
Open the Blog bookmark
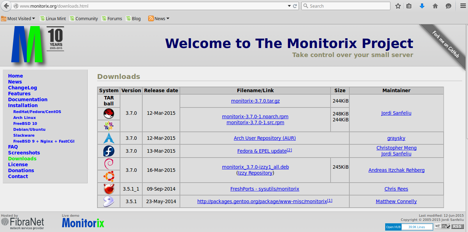pos(133,18)
